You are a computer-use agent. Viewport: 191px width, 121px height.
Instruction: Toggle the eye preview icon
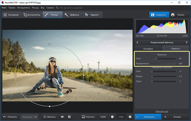pyautogui.click(x=62, y=117)
